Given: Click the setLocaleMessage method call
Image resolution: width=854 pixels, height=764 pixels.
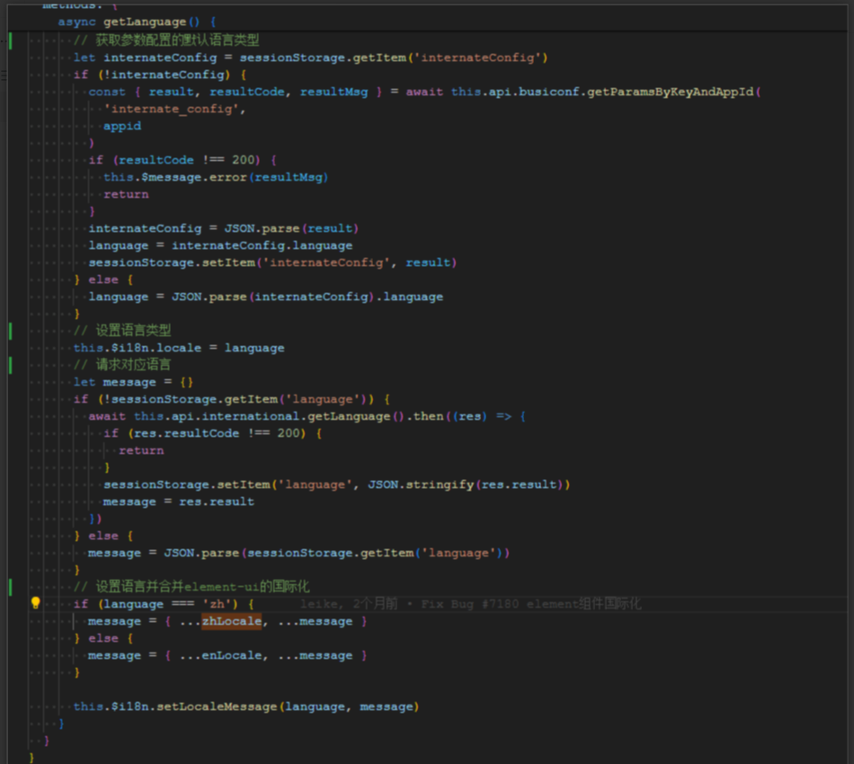Looking at the screenshot, I should click(x=217, y=706).
